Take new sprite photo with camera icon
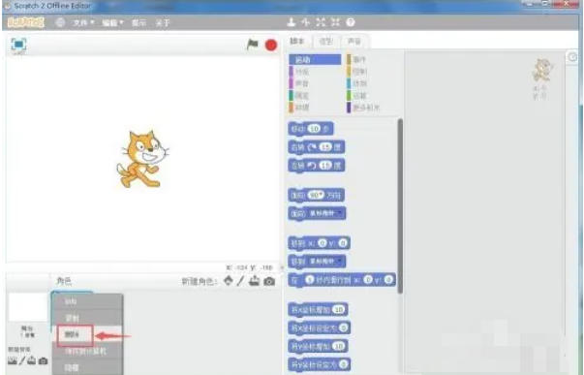This screenshot has height=375, width=584. [269, 281]
